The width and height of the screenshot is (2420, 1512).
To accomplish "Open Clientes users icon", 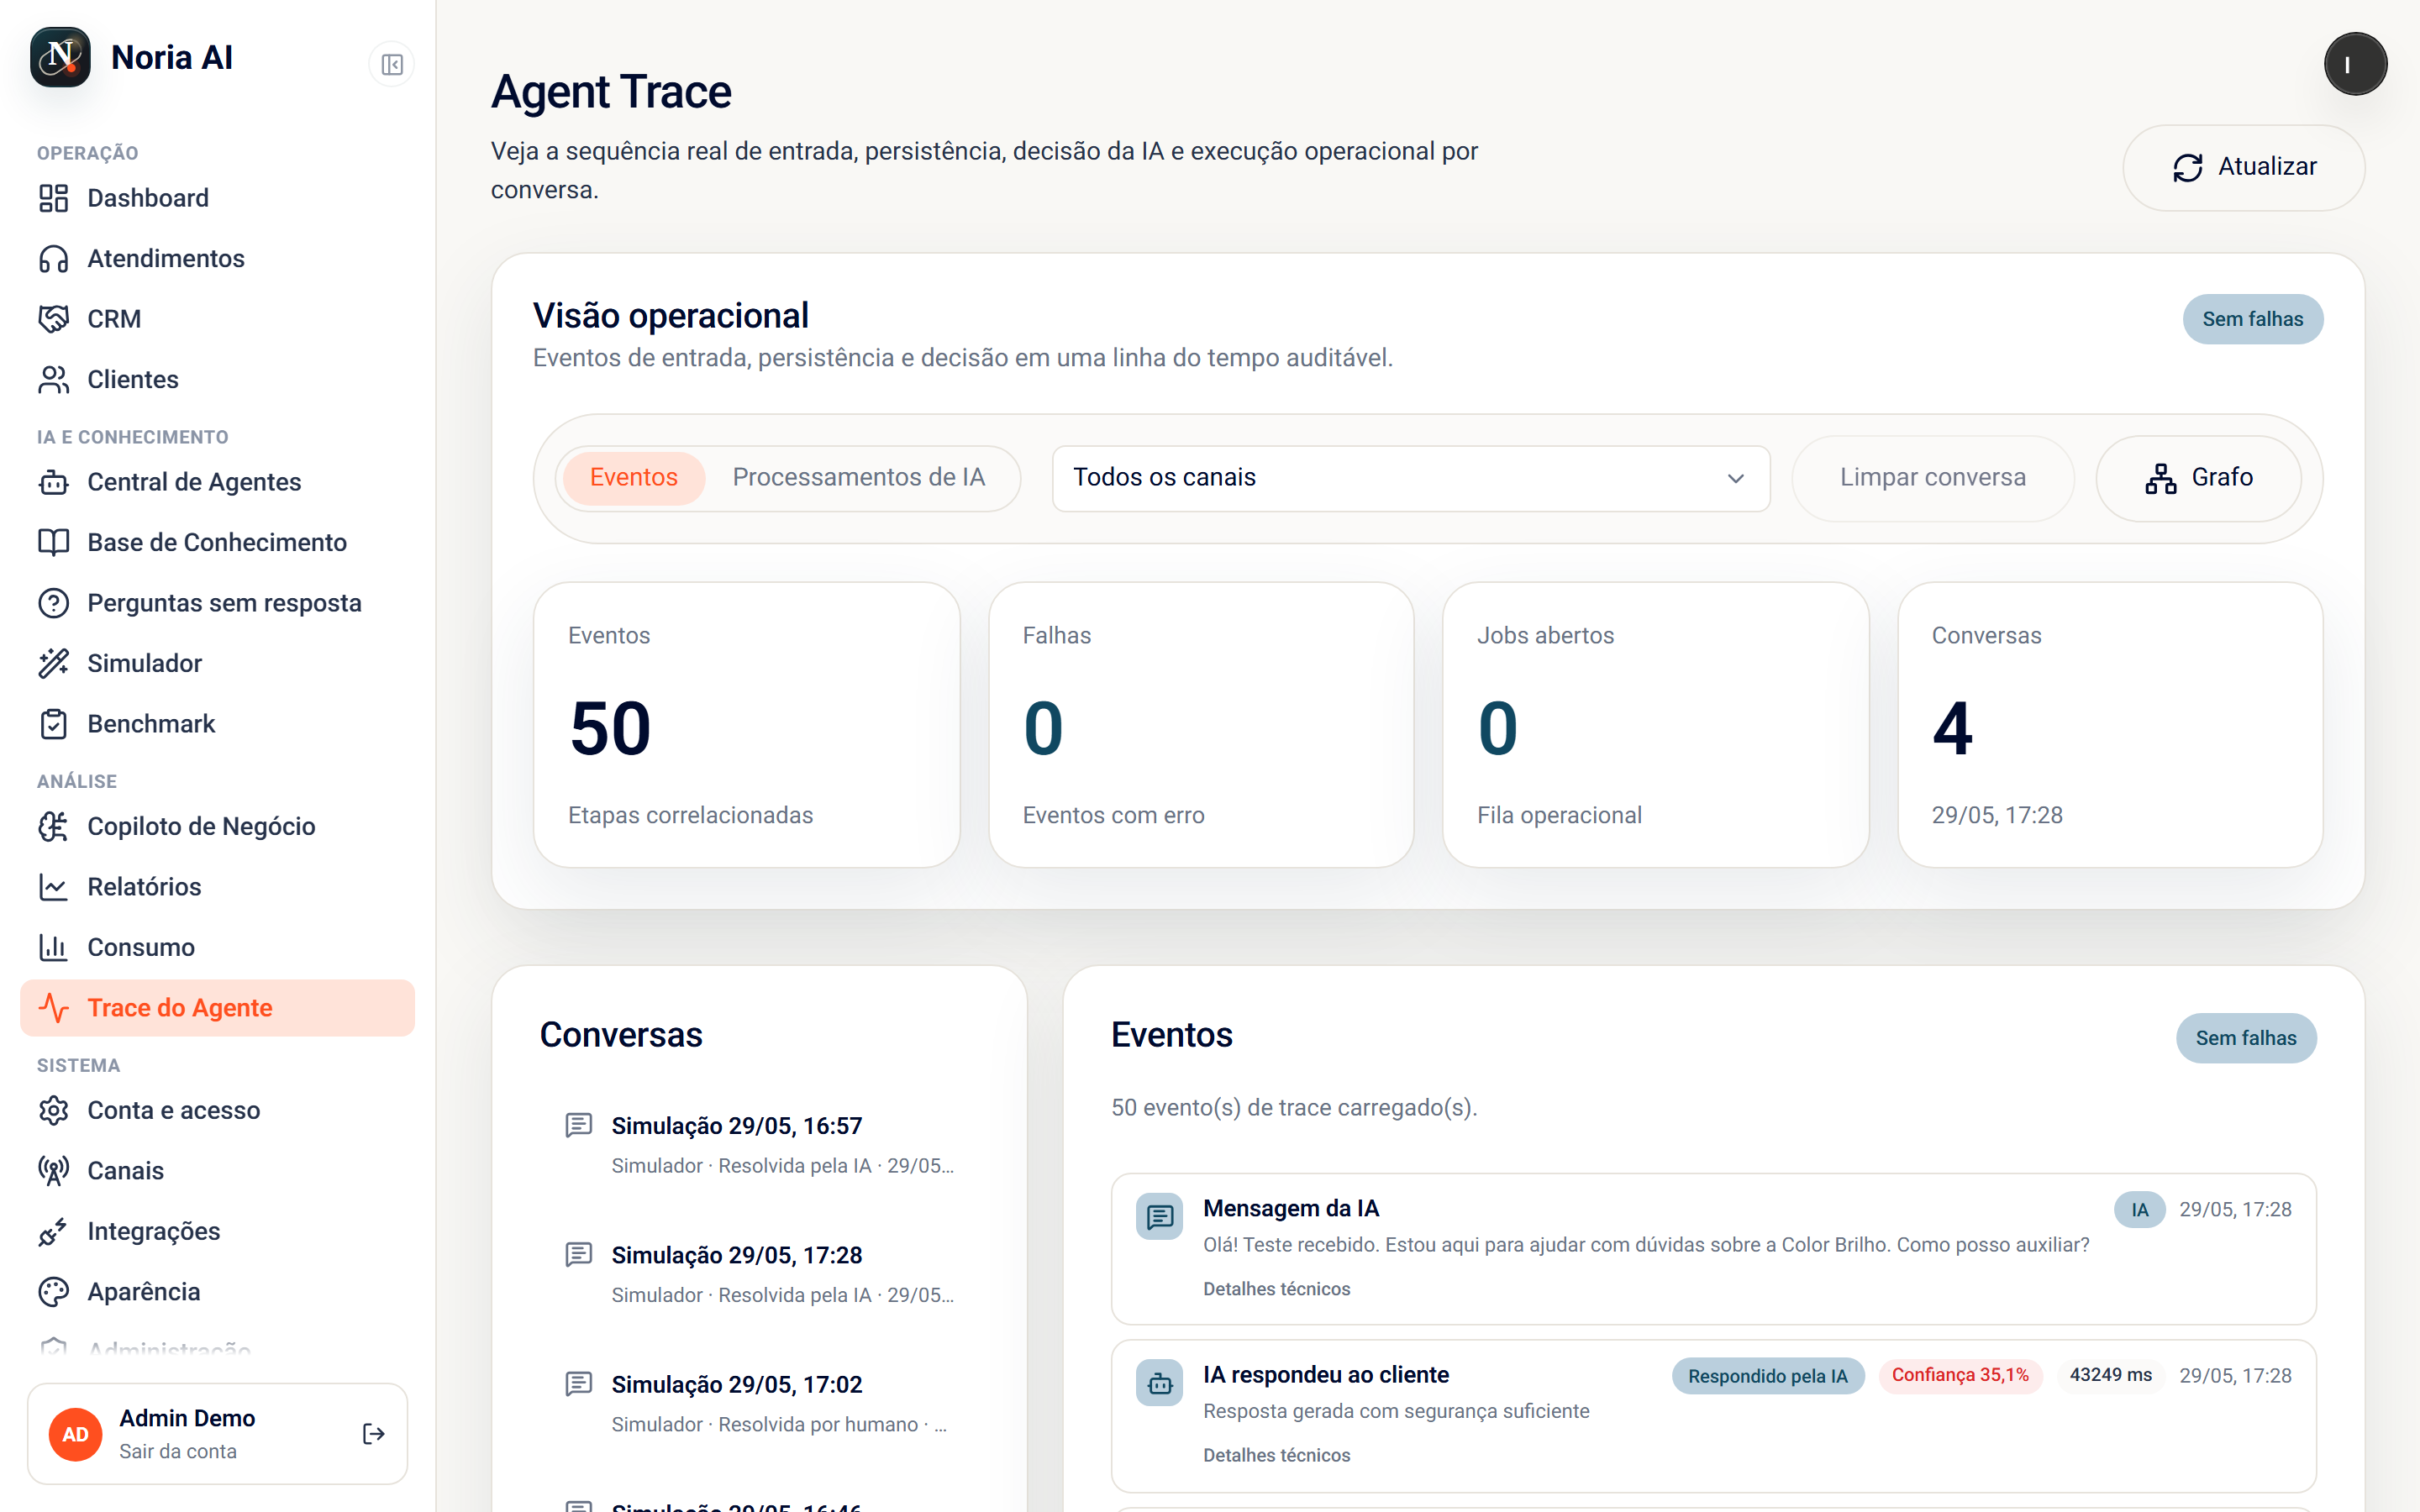I will coord(53,380).
